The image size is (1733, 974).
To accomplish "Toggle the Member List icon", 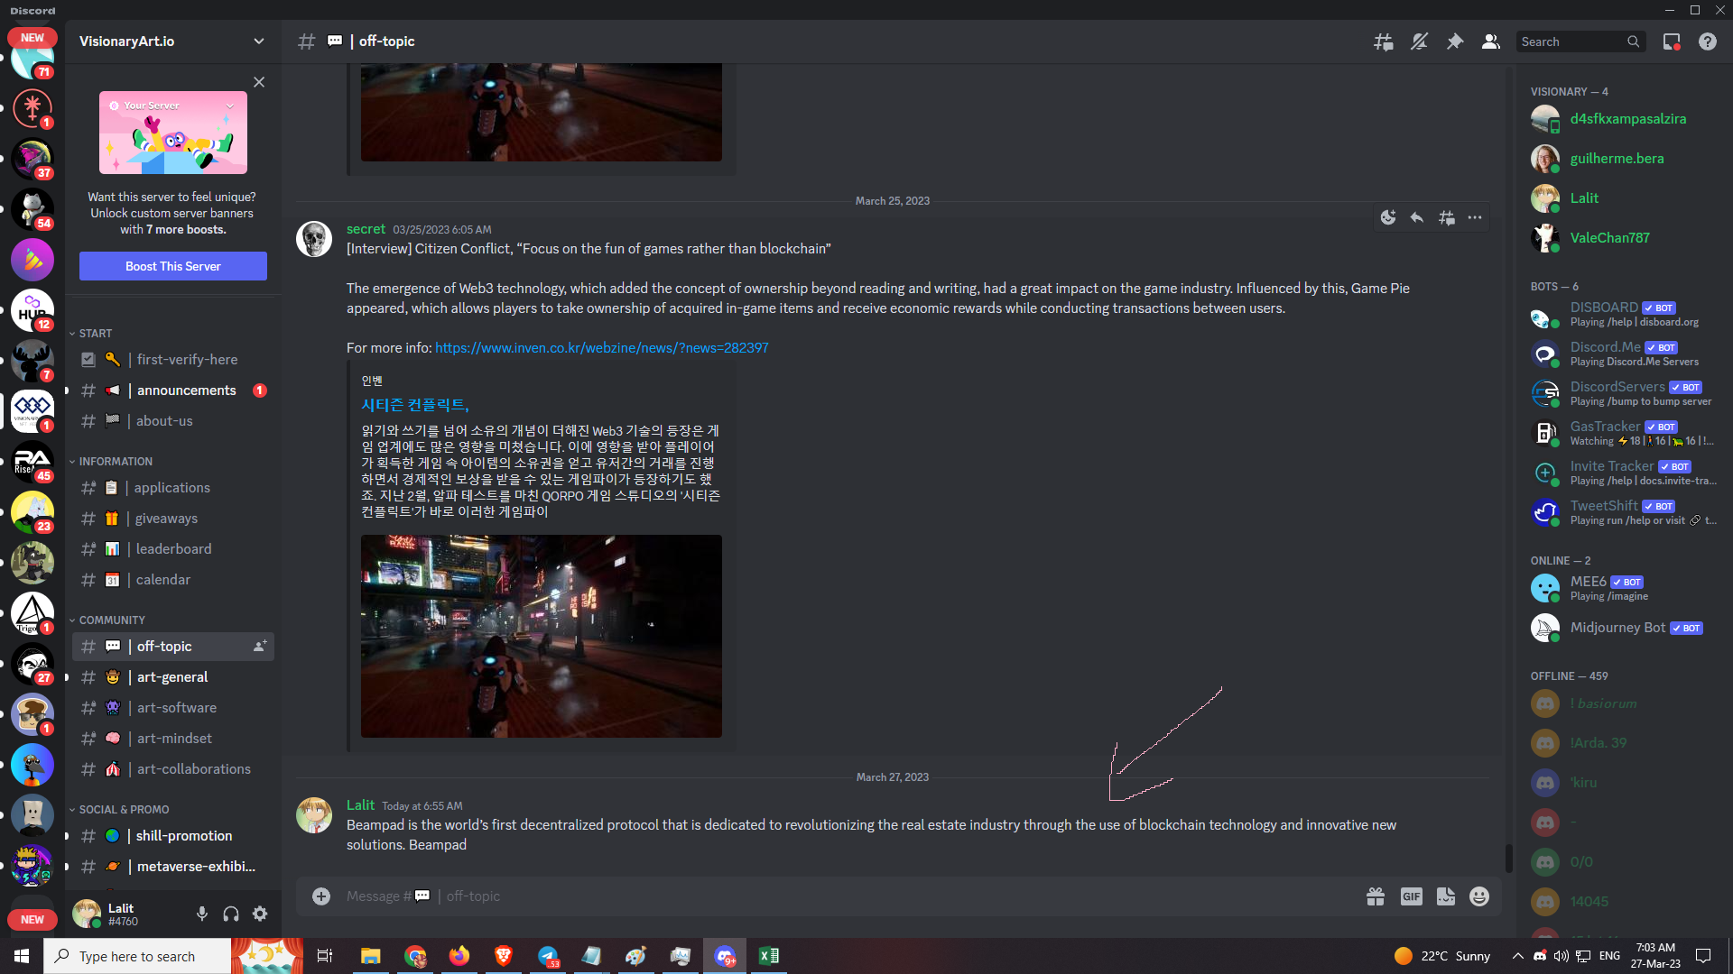I will (x=1491, y=41).
